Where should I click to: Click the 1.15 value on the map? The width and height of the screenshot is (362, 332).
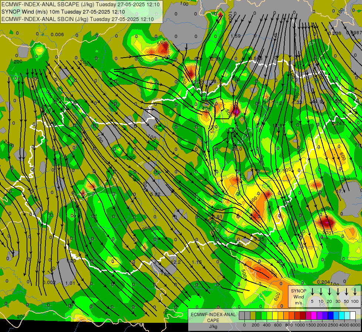pyautogui.click(x=197, y=262)
